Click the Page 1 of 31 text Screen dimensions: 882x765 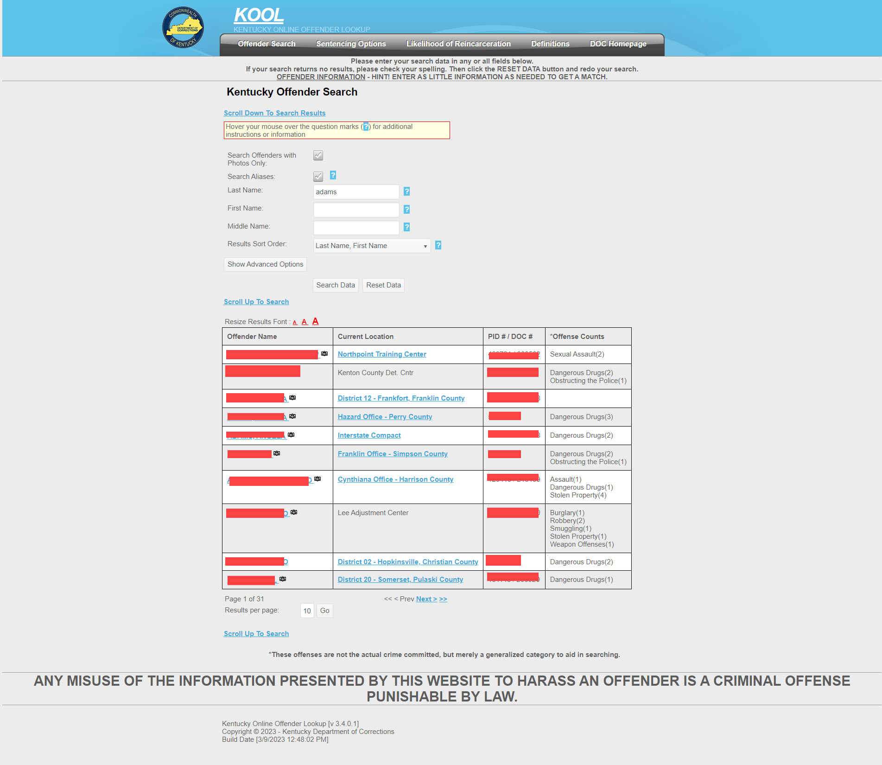pyautogui.click(x=244, y=599)
